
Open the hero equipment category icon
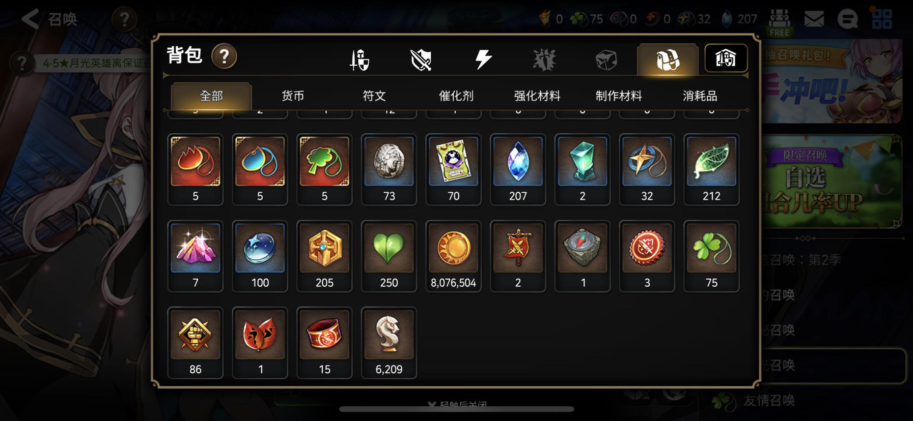[x=359, y=59]
